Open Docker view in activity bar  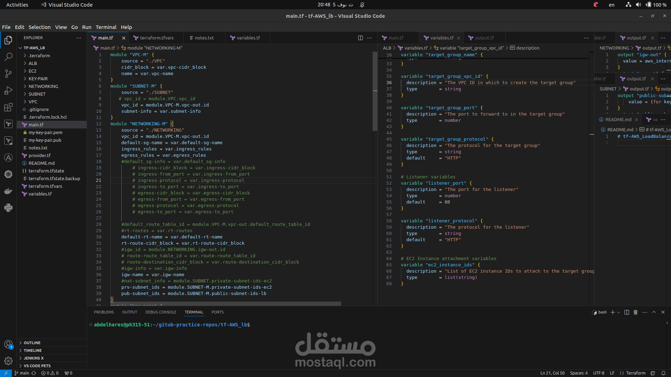(8, 191)
